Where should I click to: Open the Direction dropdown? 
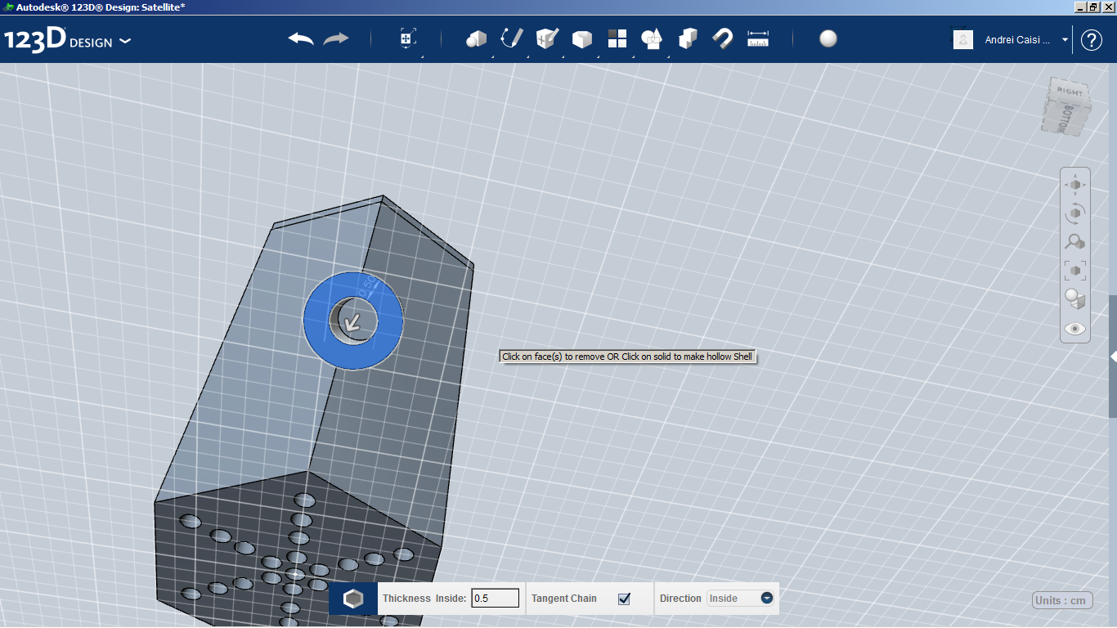coord(741,599)
